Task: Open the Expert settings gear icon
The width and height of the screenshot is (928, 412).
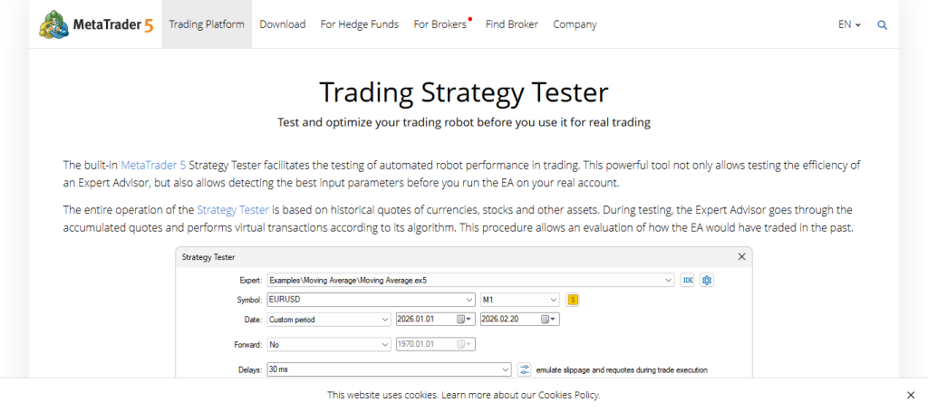Action: coord(707,280)
